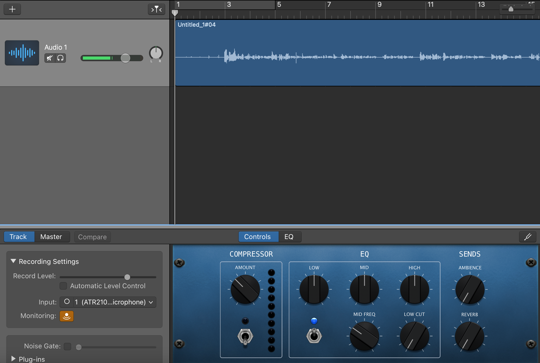Collapse the Recording Settings section
The height and width of the screenshot is (363, 540).
[13, 261]
